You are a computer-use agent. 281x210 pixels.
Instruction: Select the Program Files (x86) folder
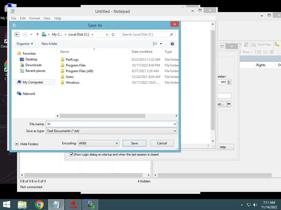[x=77, y=71]
